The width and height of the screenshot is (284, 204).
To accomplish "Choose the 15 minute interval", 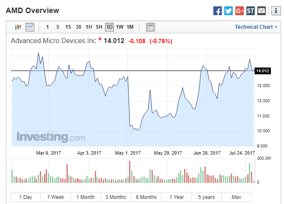I will tap(68, 27).
